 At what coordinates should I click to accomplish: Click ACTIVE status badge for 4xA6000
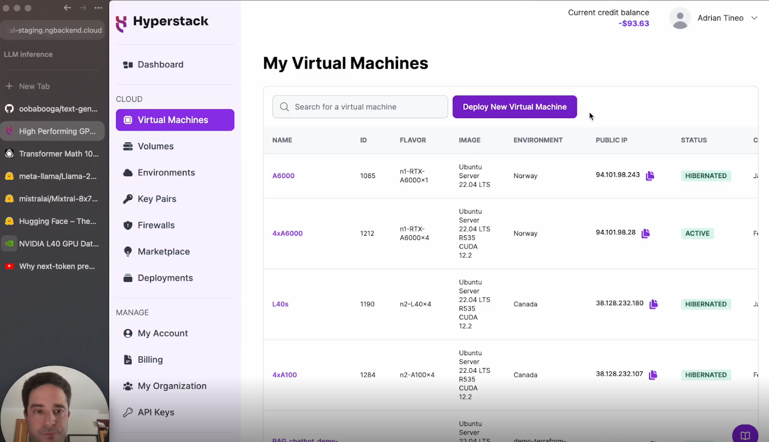tap(697, 233)
